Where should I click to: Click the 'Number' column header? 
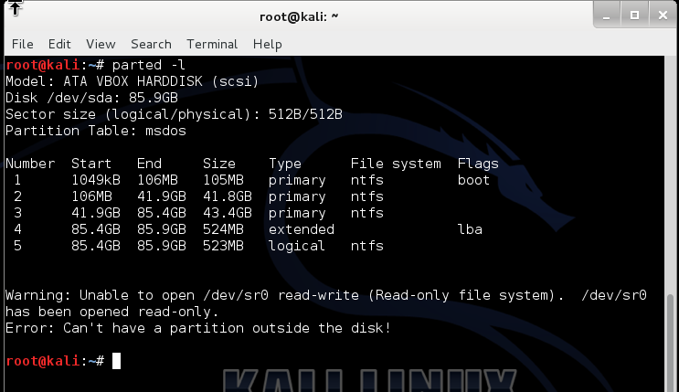pyautogui.click(x=30, y=164)
